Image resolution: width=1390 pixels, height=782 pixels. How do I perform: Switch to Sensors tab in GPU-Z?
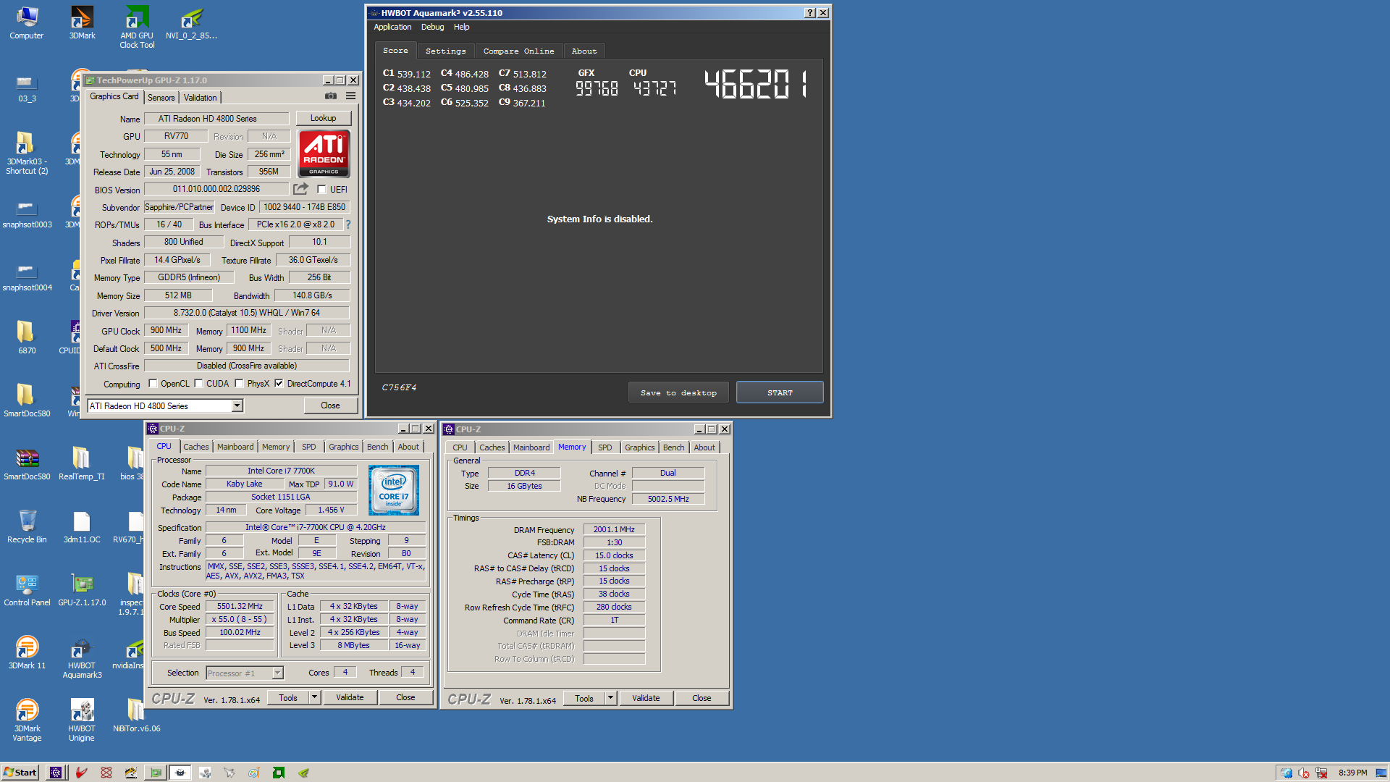tap(161, 98)
